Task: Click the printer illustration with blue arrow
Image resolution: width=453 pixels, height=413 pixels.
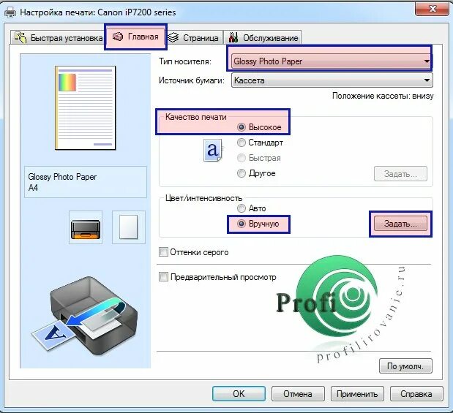Action: pos(84,316)
